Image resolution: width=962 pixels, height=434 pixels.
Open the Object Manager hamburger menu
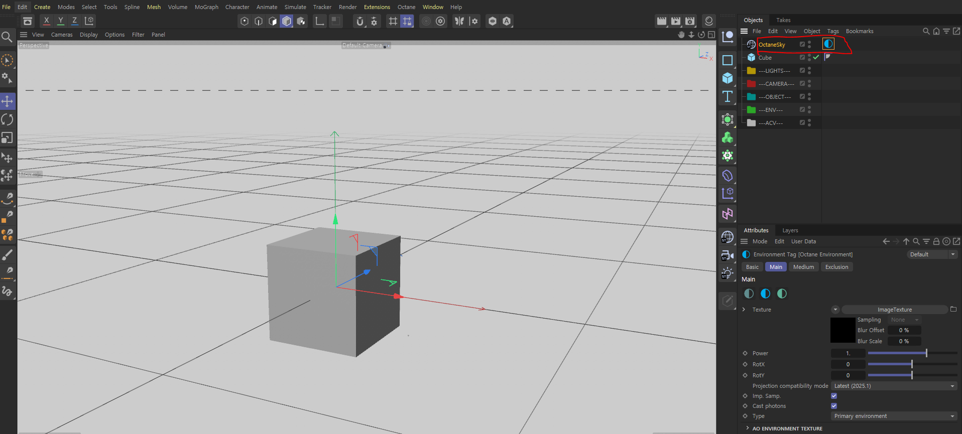(x=744, y=31)
